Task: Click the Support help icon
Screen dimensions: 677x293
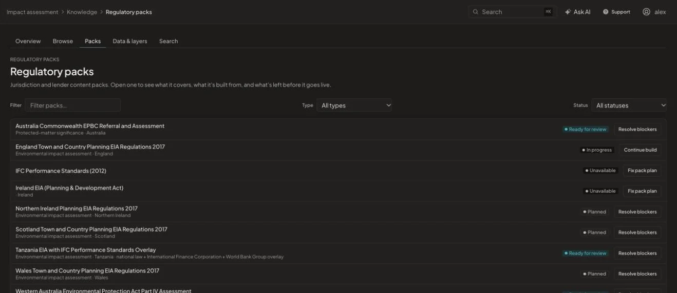Action: click(606, 12)
